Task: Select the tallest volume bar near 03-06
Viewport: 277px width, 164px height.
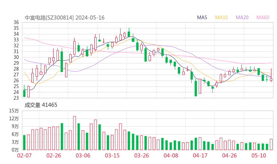Action: [74, 133]
